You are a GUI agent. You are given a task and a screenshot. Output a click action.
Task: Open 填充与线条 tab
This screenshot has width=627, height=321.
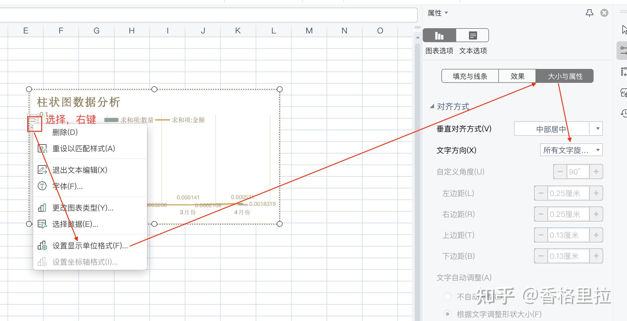[470, 76]
